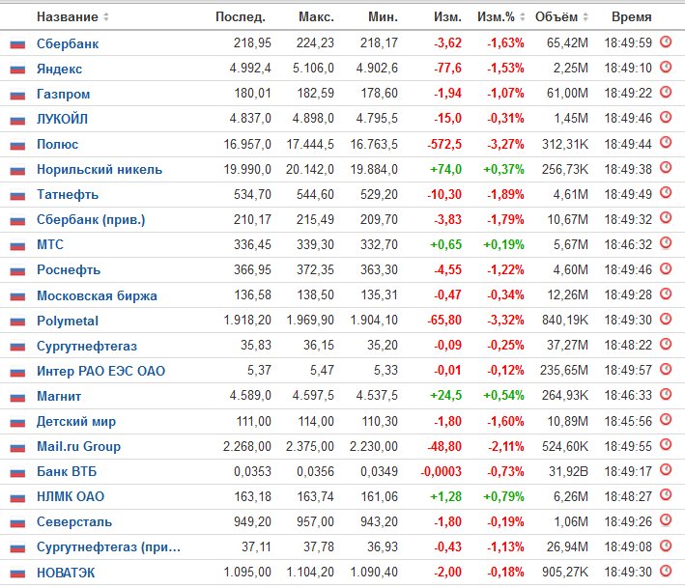Click the clock icon in the Норильский никель row

pyautogui.click(x=666, y=168)
